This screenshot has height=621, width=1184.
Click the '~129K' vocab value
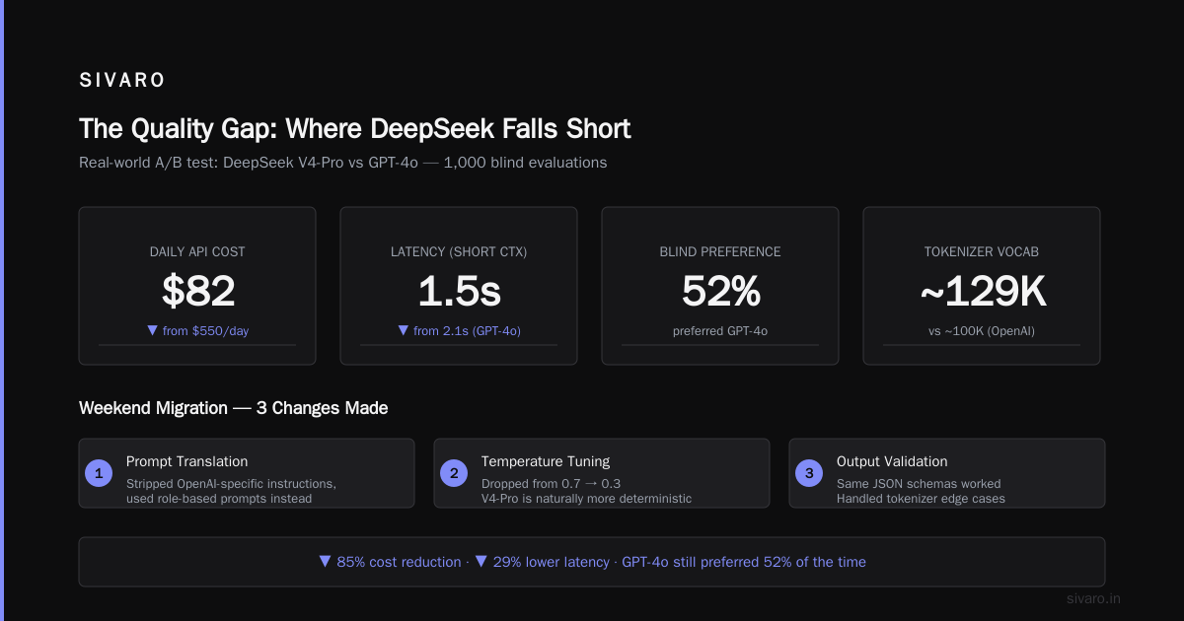point(982,292)
